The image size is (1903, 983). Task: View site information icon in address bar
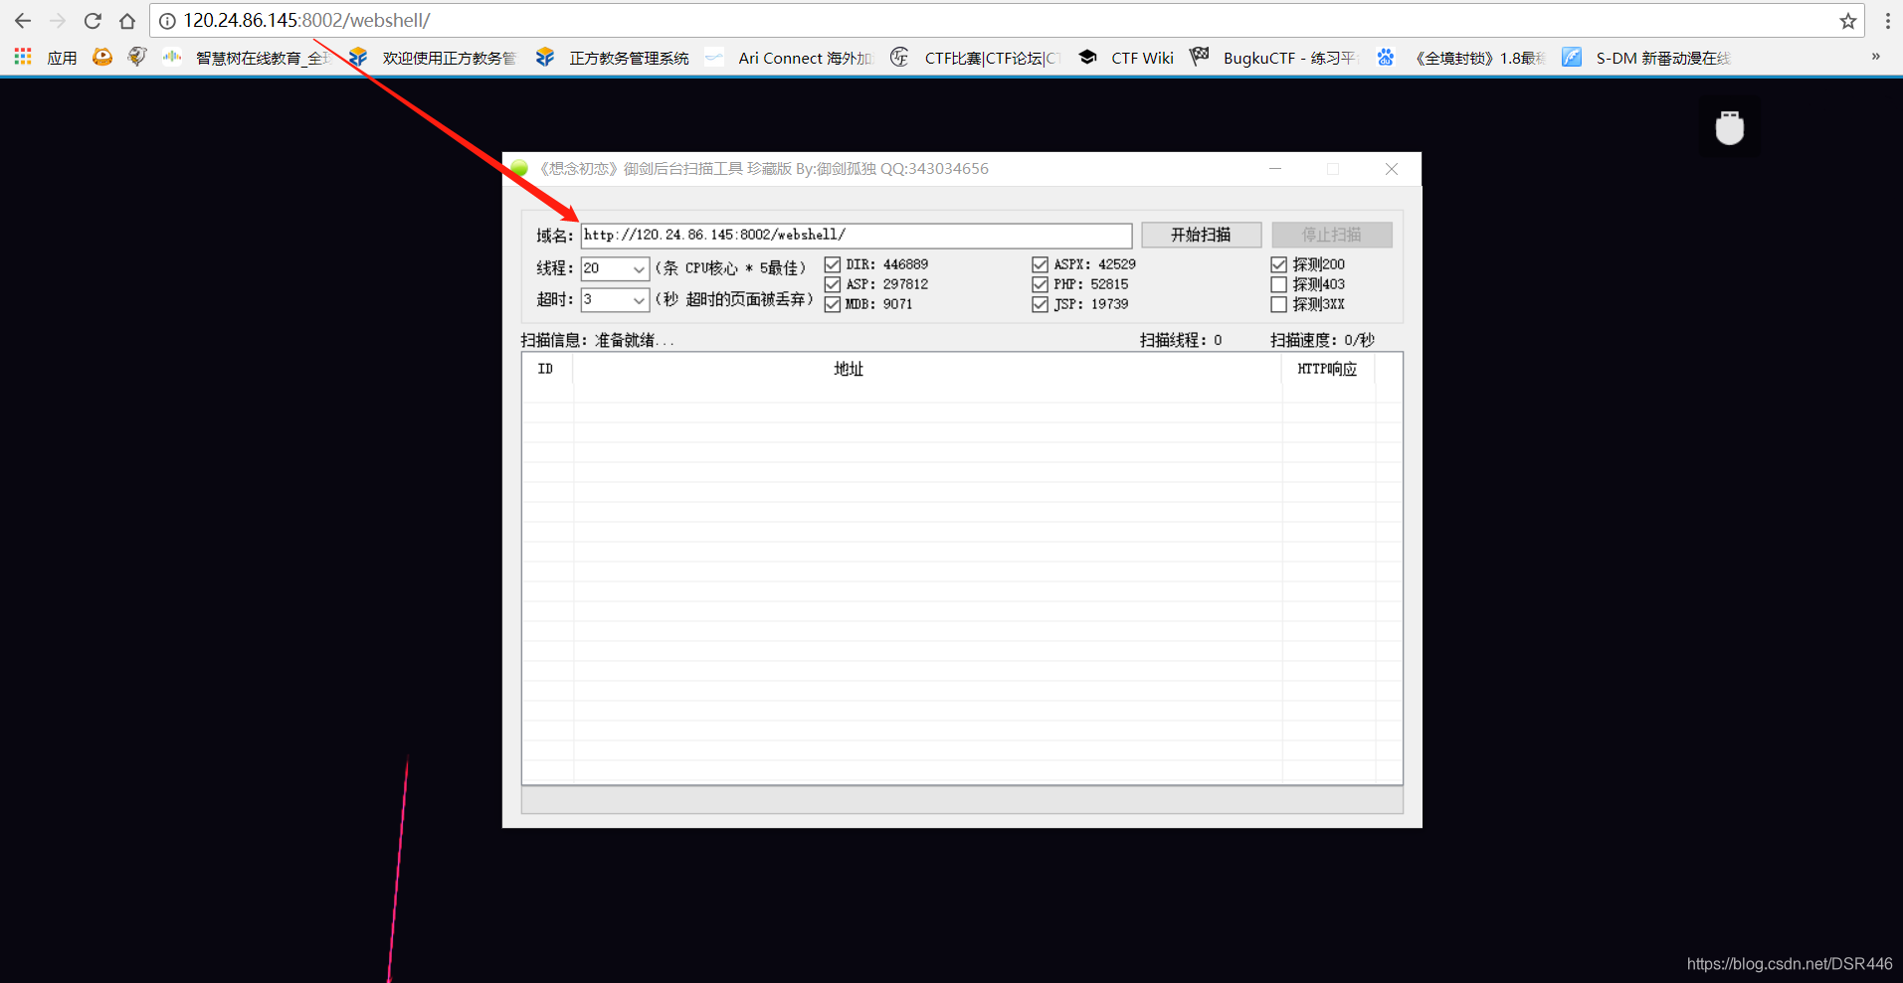pyautogui.click(x=167, y=21)
